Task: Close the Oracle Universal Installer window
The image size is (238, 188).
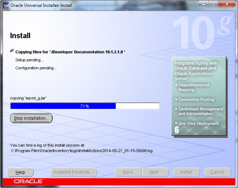Action: point(226,4)
